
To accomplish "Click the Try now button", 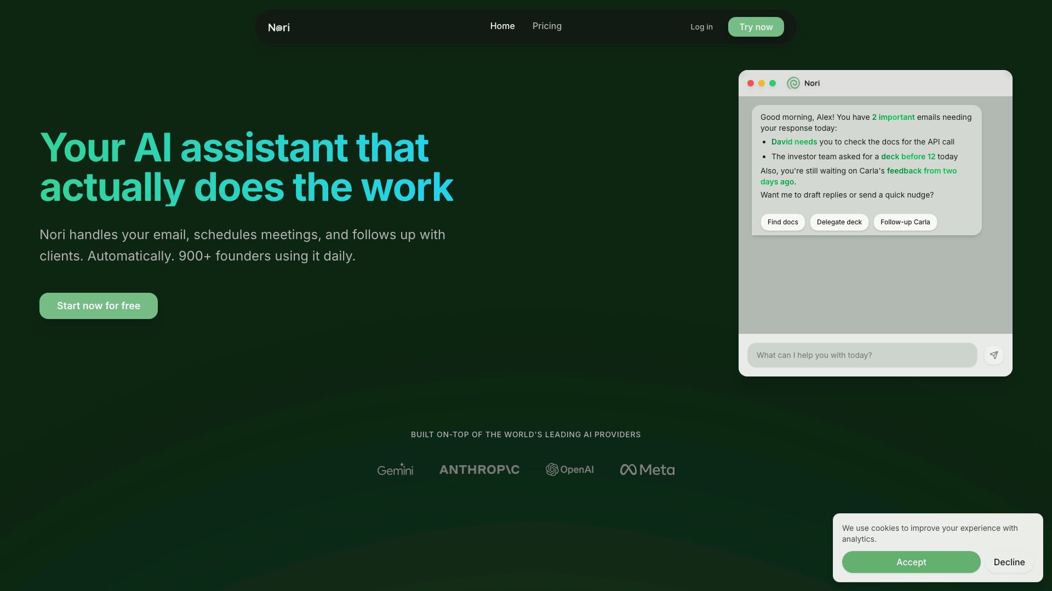I will [756, 26].
